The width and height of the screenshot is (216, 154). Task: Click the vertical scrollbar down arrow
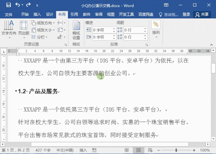pos(213,139)
